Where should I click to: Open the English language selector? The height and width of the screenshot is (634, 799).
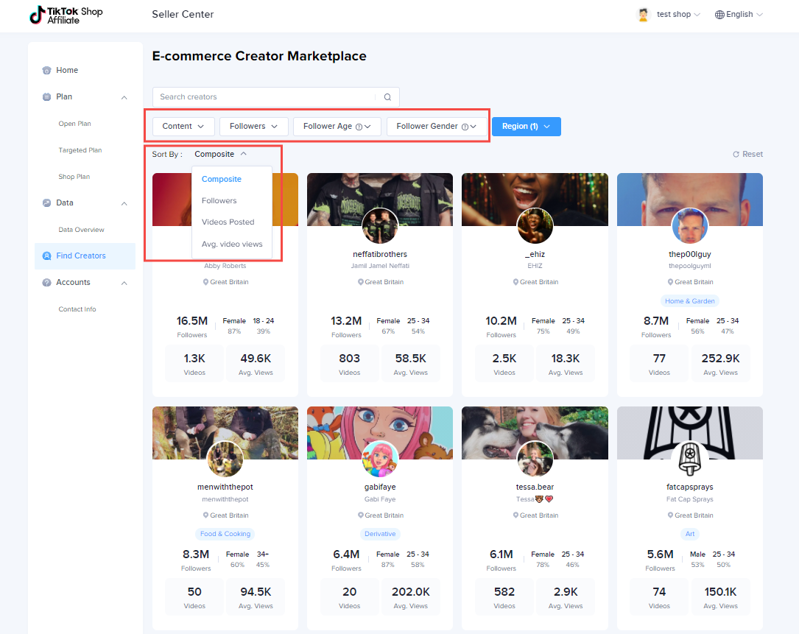[x=739, y=14]
